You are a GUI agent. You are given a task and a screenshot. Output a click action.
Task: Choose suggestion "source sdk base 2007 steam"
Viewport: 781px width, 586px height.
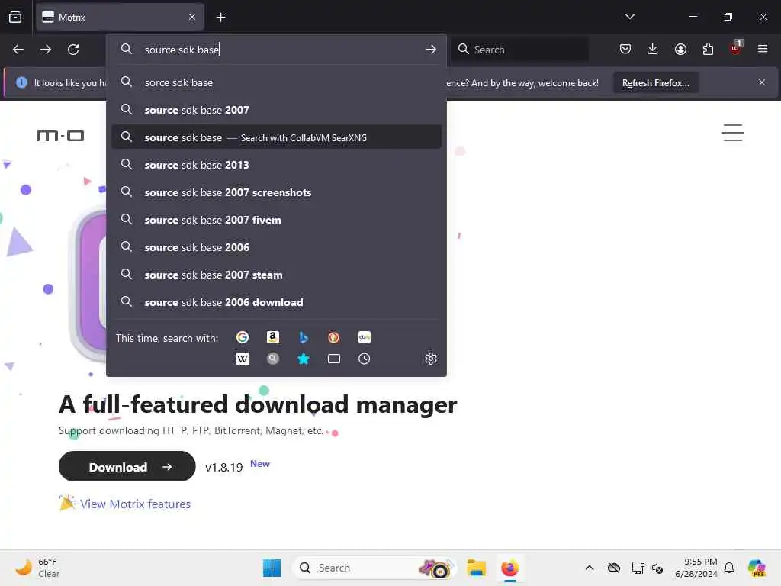pos(276,274)
